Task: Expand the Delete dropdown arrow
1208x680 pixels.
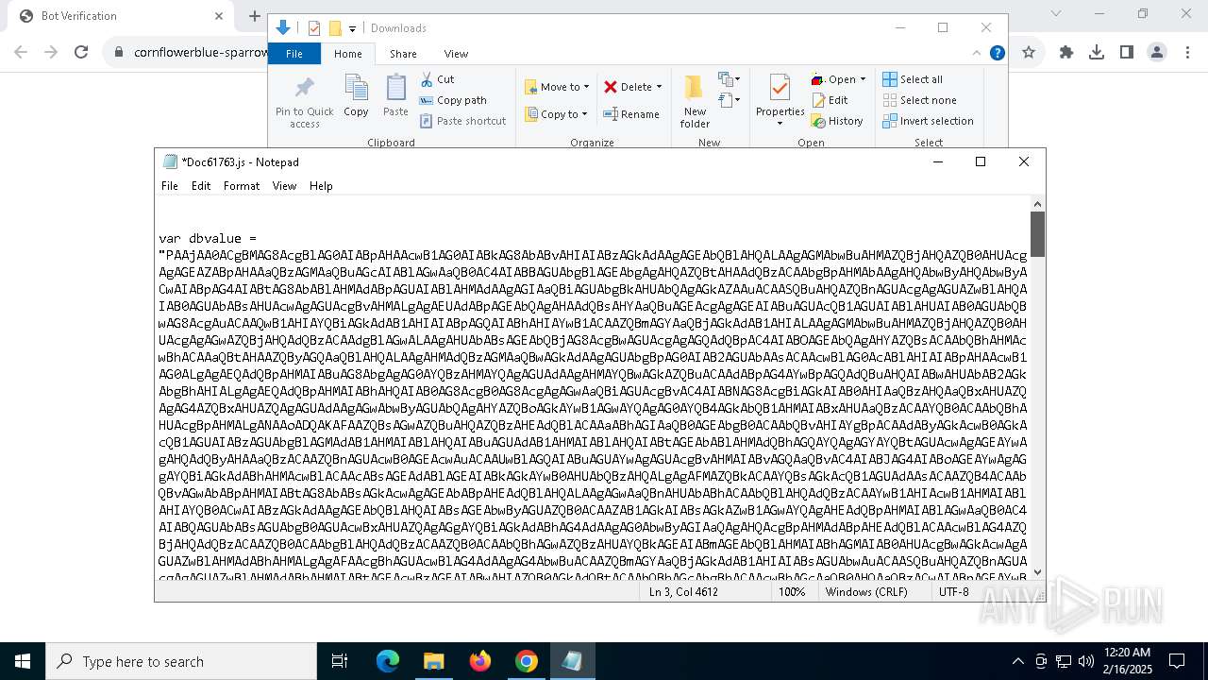Action: click(x=659, y=87)
